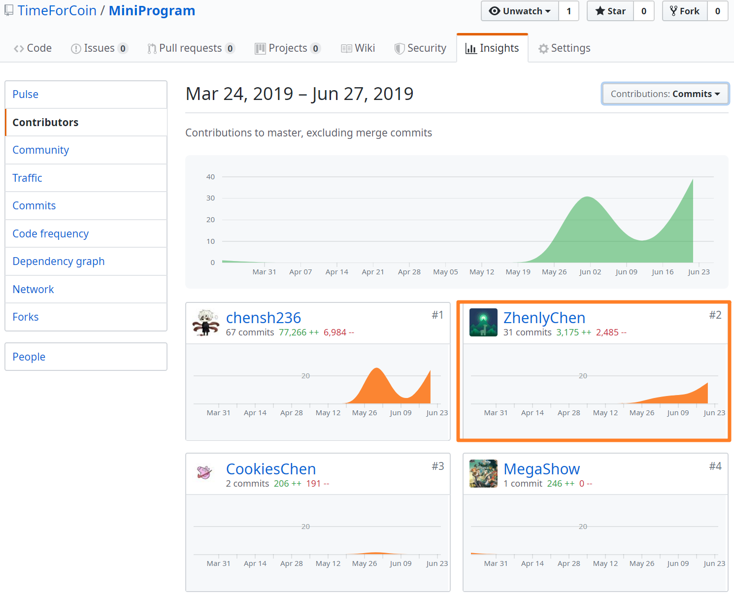Open Forks in sidebar

click(86, 317)
